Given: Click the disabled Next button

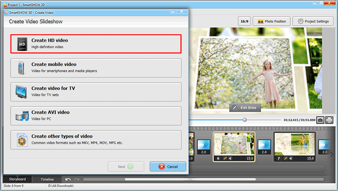Looking at the screenshot, I should (126, 167).
